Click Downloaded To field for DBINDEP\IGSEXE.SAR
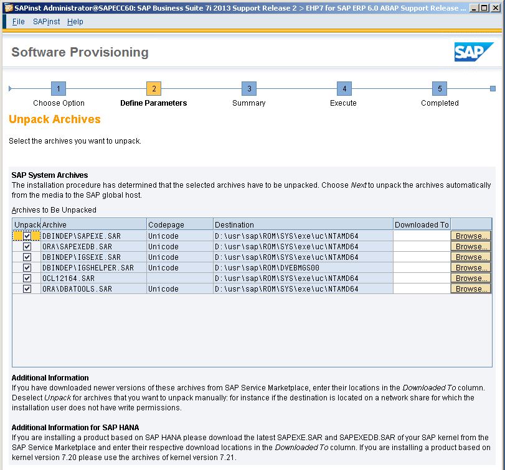This screenshot has width=505, height=470. click(x=422, y=257)
